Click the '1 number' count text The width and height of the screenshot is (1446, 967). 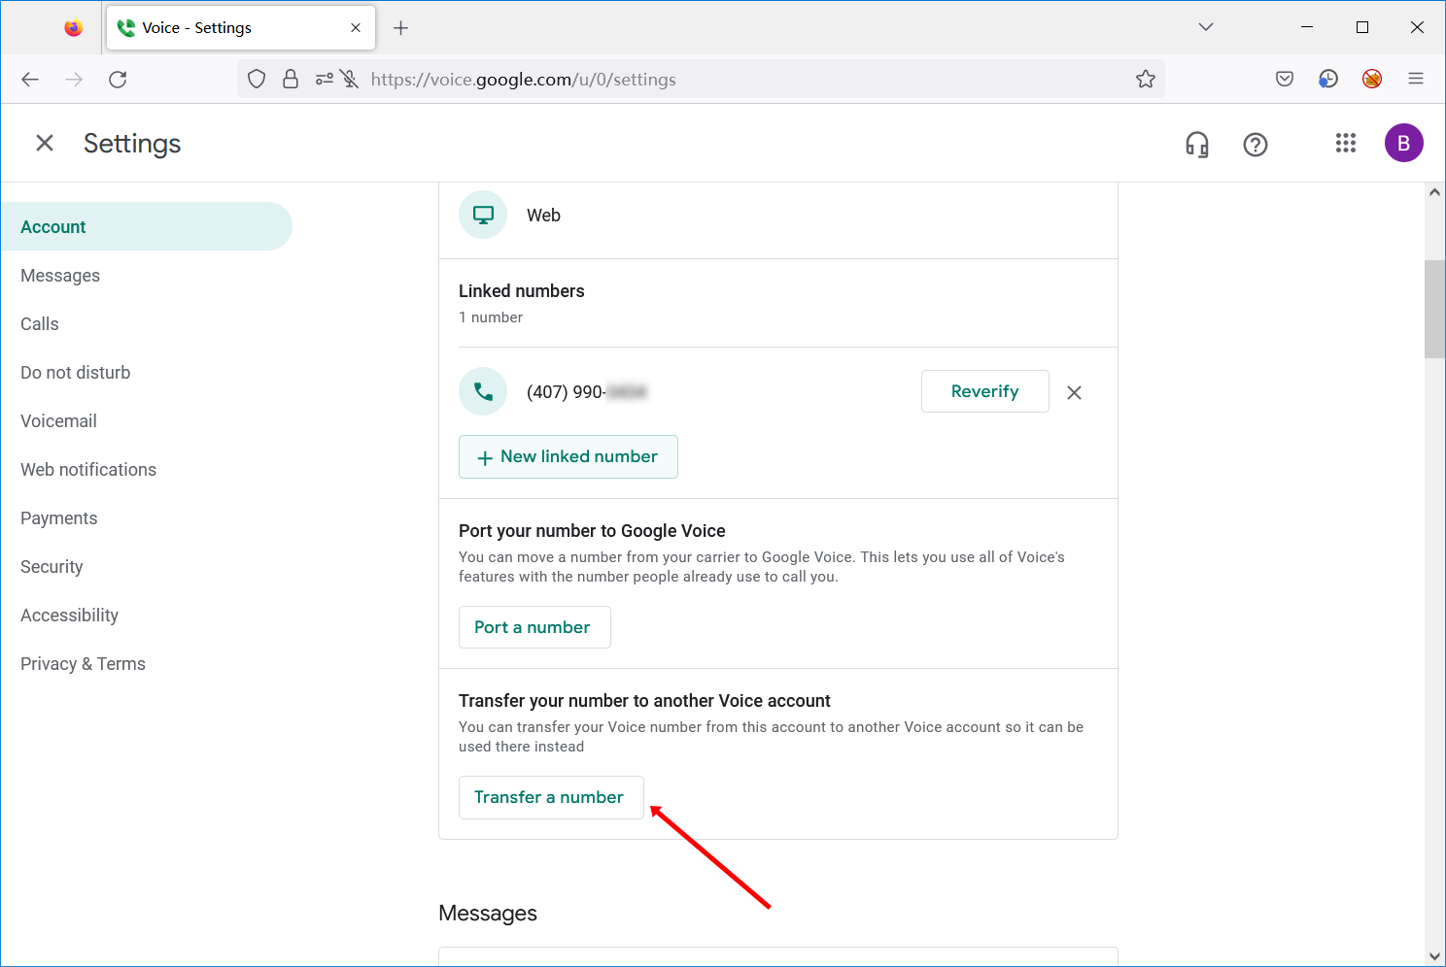491,317
